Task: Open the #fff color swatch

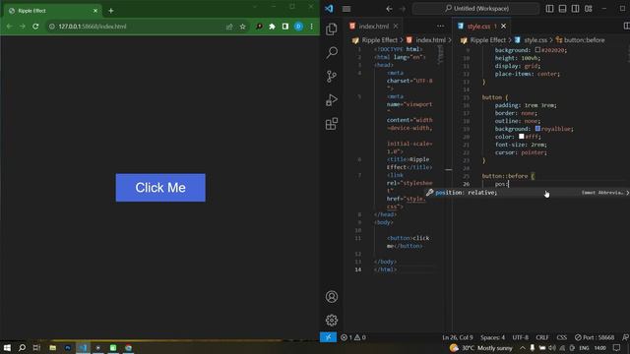Action: point(521,137)
